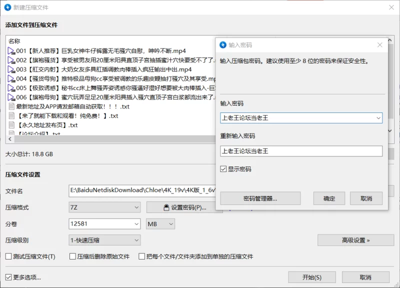Click the file list horizontal scrollbar track

[115, 139]
